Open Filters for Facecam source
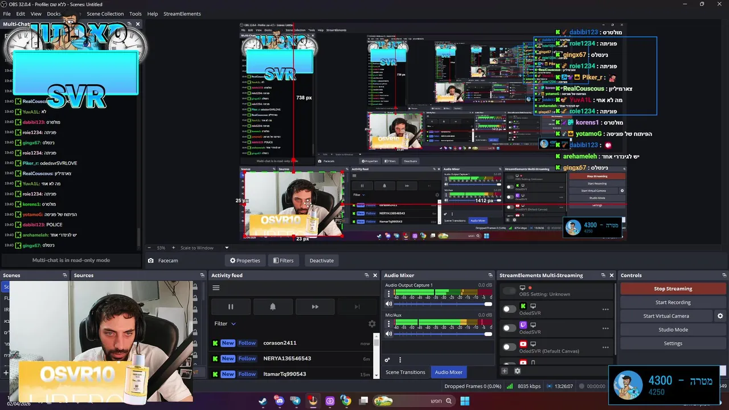This screenshot has height=410, width=729. coord(283,260)
